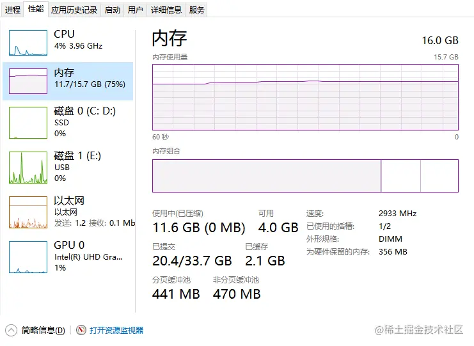
Task: Select the CPU usage mini graph
Action: (28, 43)
